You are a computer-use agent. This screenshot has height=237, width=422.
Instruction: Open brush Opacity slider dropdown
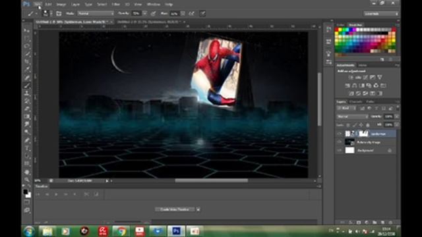[145, 13]
